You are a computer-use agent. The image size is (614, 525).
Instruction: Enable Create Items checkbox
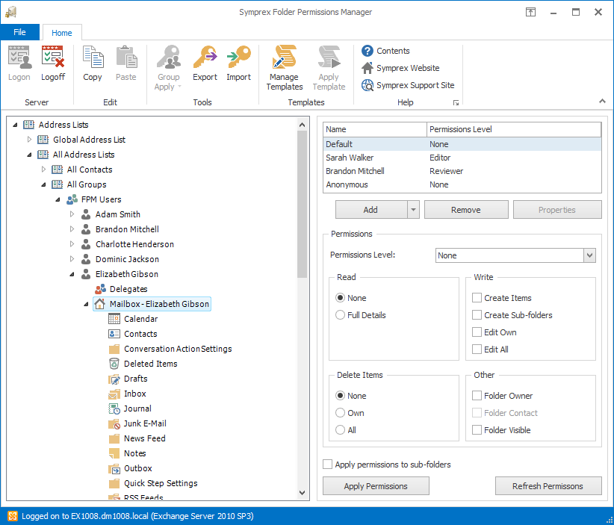tap(477, 298)
